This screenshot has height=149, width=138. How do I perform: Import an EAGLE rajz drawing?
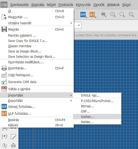point(97,95)
